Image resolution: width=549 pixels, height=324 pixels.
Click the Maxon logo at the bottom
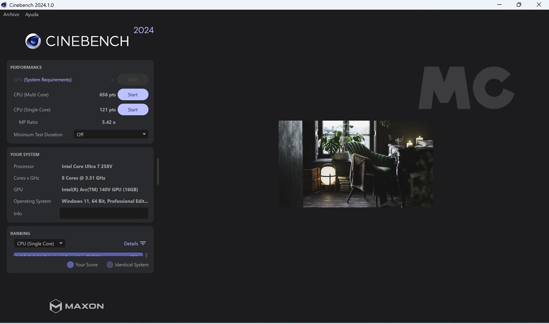[x=76, y=306]
